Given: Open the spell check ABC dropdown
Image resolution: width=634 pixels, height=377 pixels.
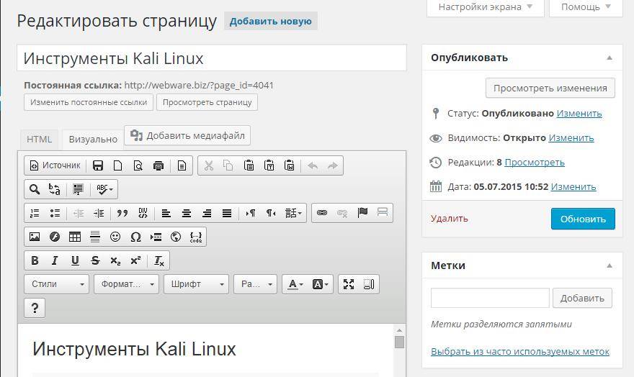Looking at the screenshot, I should (104, 189).
